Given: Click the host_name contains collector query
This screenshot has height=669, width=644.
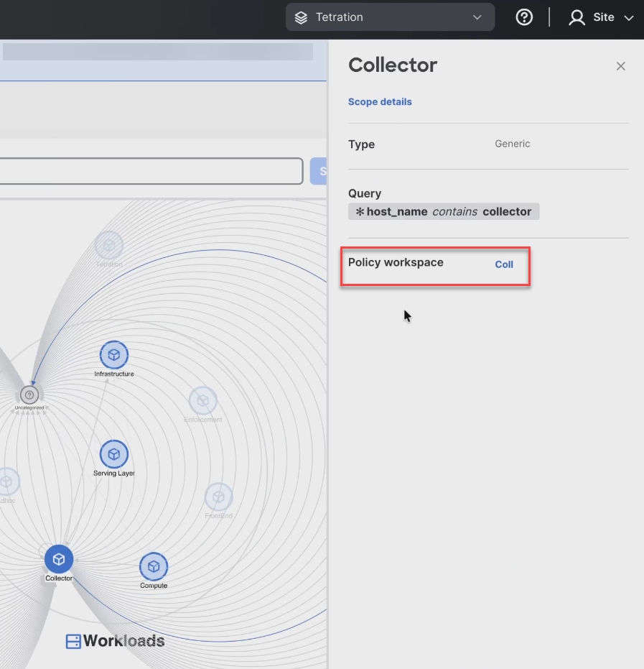Looking at the screenshot, I should (444, 212).
